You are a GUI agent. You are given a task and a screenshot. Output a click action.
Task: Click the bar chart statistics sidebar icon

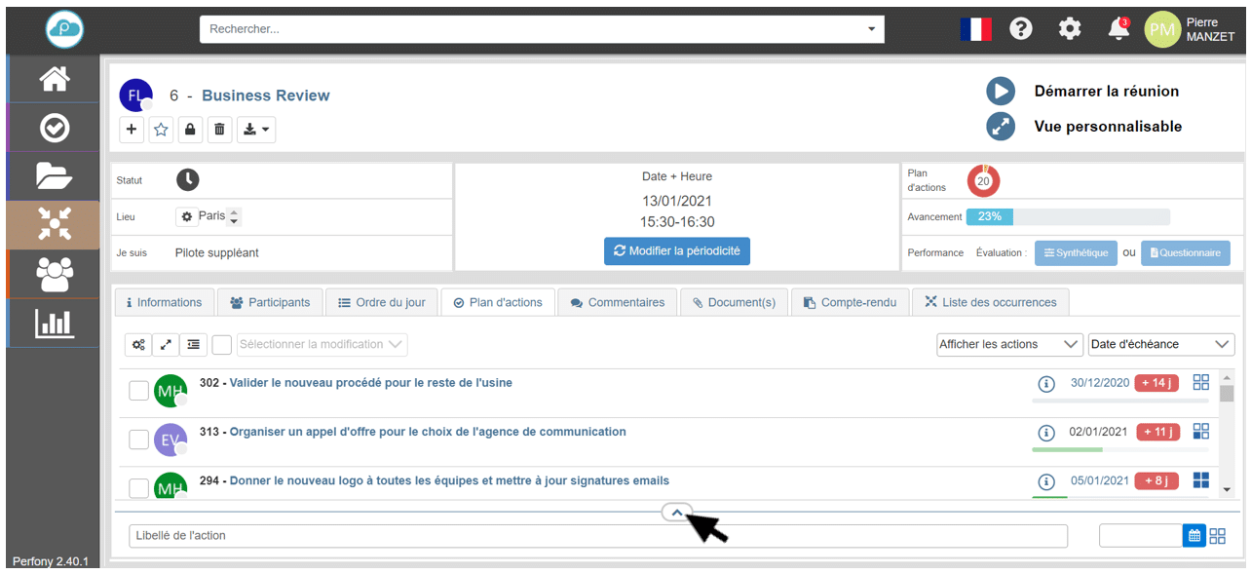click(x=54, y=323)
